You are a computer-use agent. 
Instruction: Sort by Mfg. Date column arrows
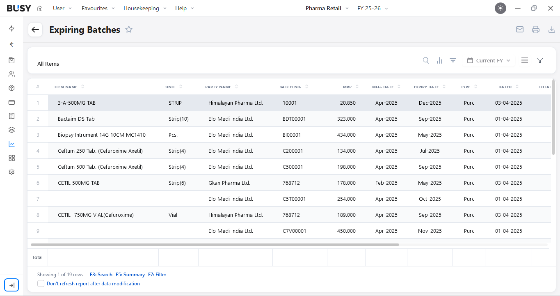[x=399, y=87]
